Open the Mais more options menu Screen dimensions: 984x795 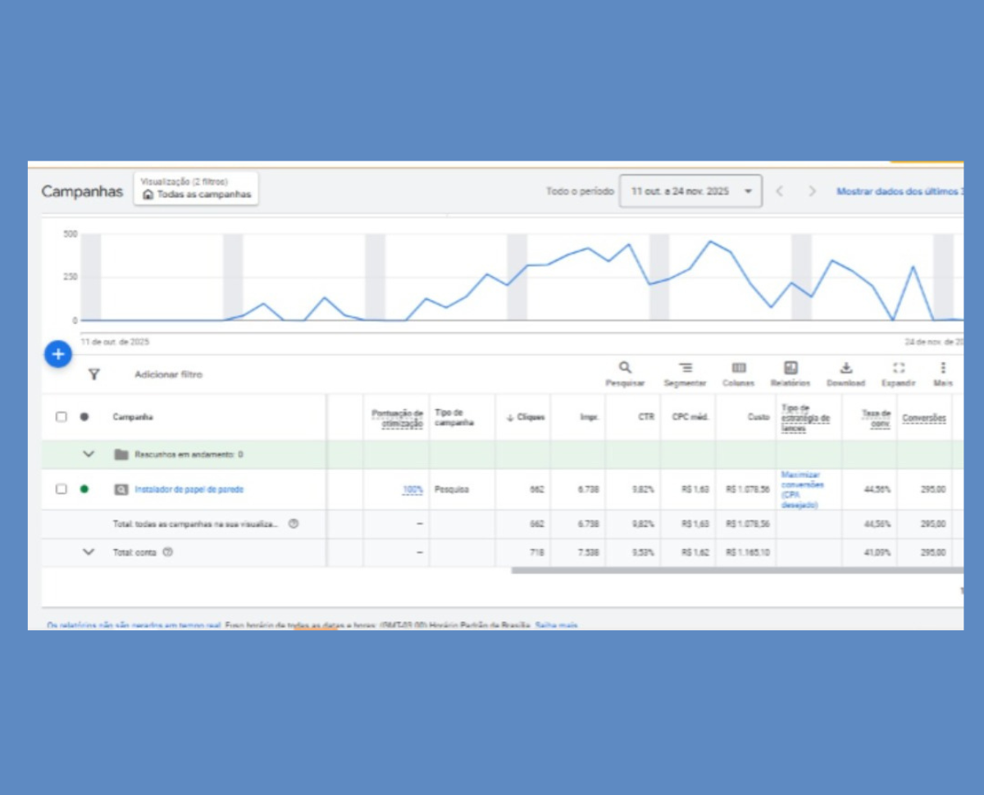pos(943,368)
